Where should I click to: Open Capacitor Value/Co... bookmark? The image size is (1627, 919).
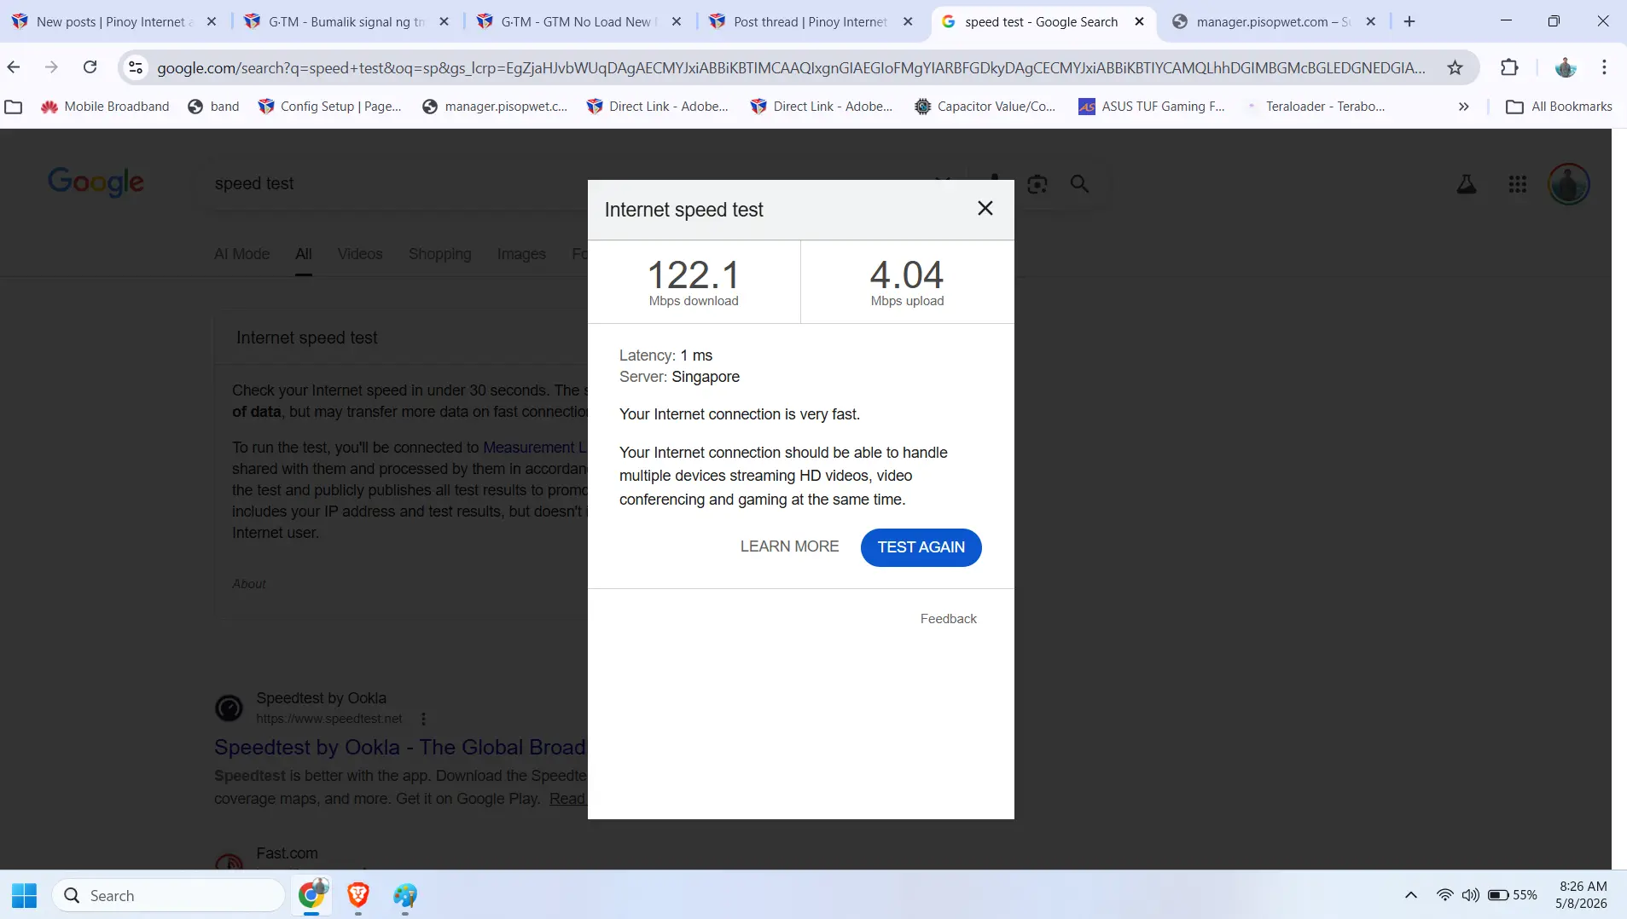point(985,107)
